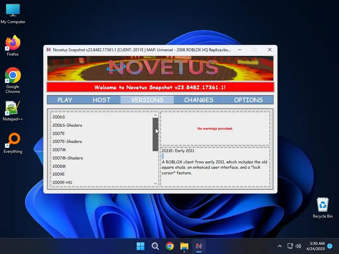The height and width of the screenshot is (254, 339).
Task: Click inside the 2011E description text box
Action: click(x=215, y=167)
